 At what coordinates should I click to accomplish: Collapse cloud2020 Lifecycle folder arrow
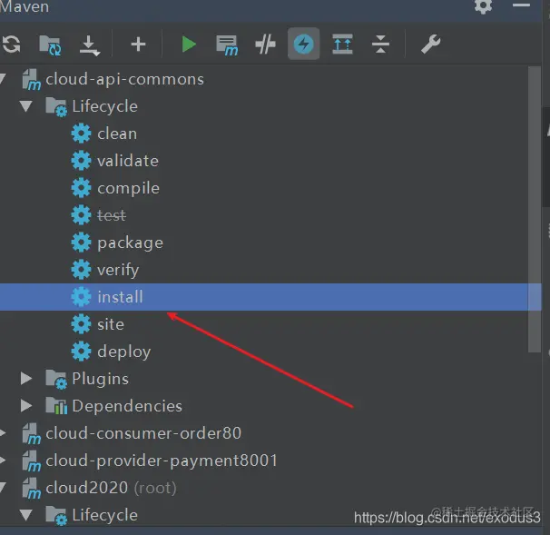pos(26,515)
